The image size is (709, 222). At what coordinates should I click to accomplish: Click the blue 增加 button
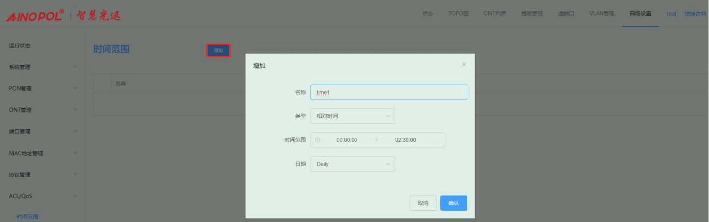point(218,50)
